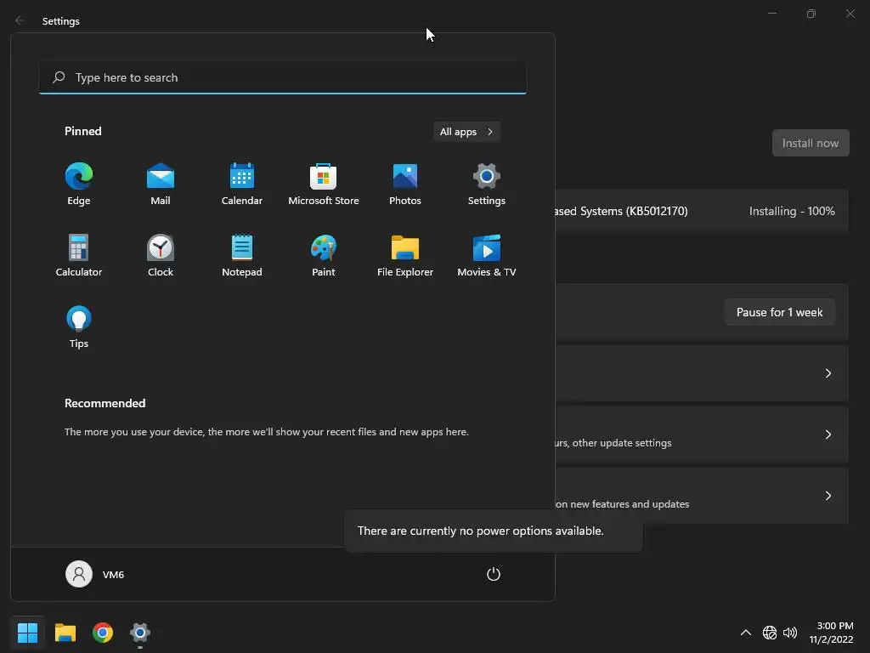Click Pause for 1 week button
This screenshot has height=653, width=870.
[780, 312]
